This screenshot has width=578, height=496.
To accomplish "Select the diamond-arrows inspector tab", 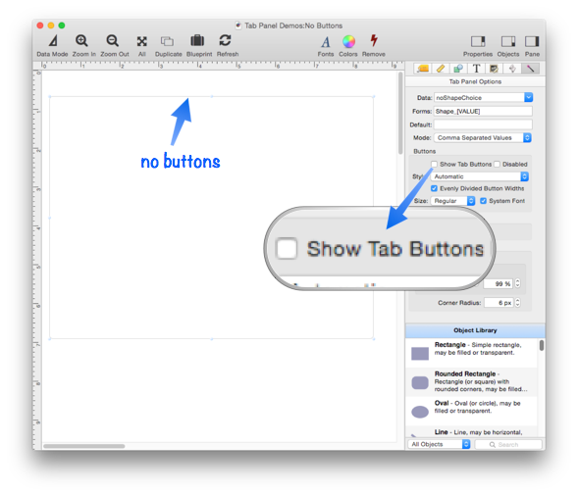I will click(512, 69).
